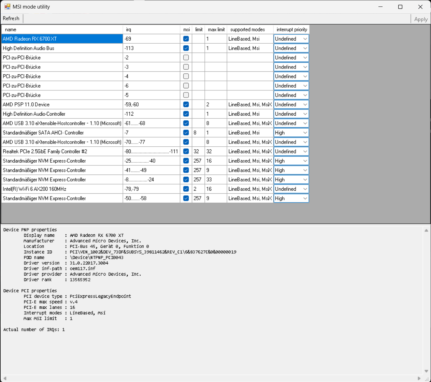Click limit cell 8 for SATA AHCI-Controller
The image size is (431, 382).
coord(198,133)
